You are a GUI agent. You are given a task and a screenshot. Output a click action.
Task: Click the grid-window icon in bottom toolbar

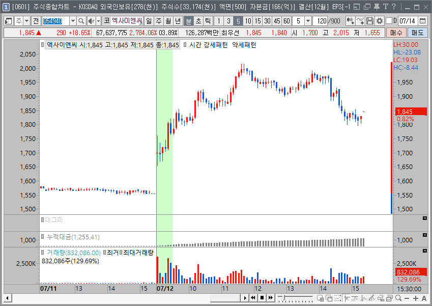[320, 298]
